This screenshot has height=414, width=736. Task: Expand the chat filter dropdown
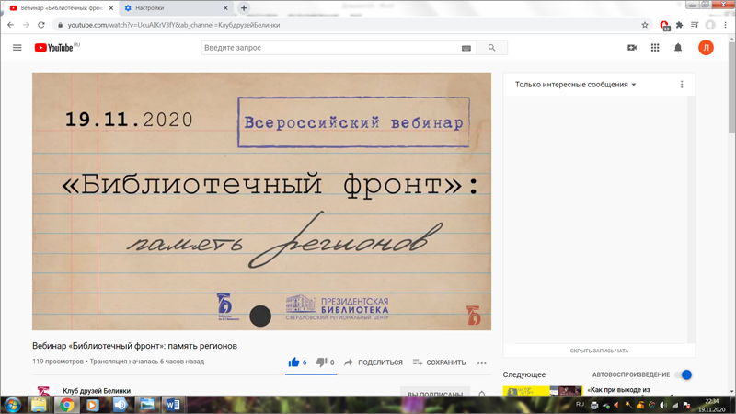(x=576, y=85)
